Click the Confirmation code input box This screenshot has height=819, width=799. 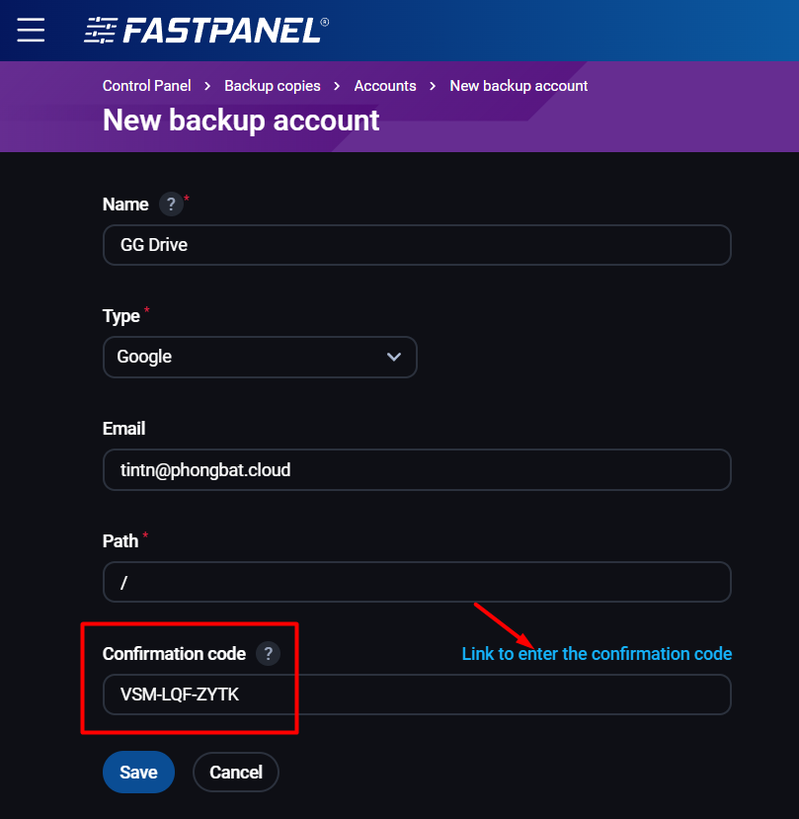point(417,695)
